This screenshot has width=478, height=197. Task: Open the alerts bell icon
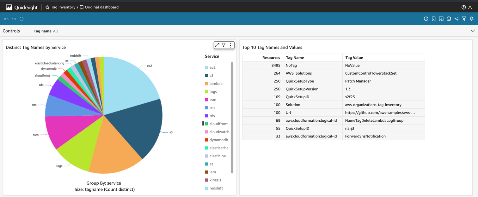point(472,19)
